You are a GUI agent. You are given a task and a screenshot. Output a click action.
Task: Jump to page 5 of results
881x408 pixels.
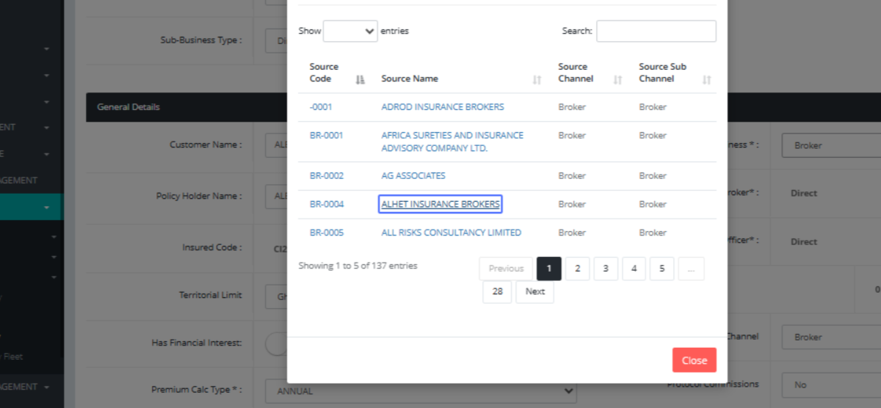pyautogui.click(x=661, y=269)
